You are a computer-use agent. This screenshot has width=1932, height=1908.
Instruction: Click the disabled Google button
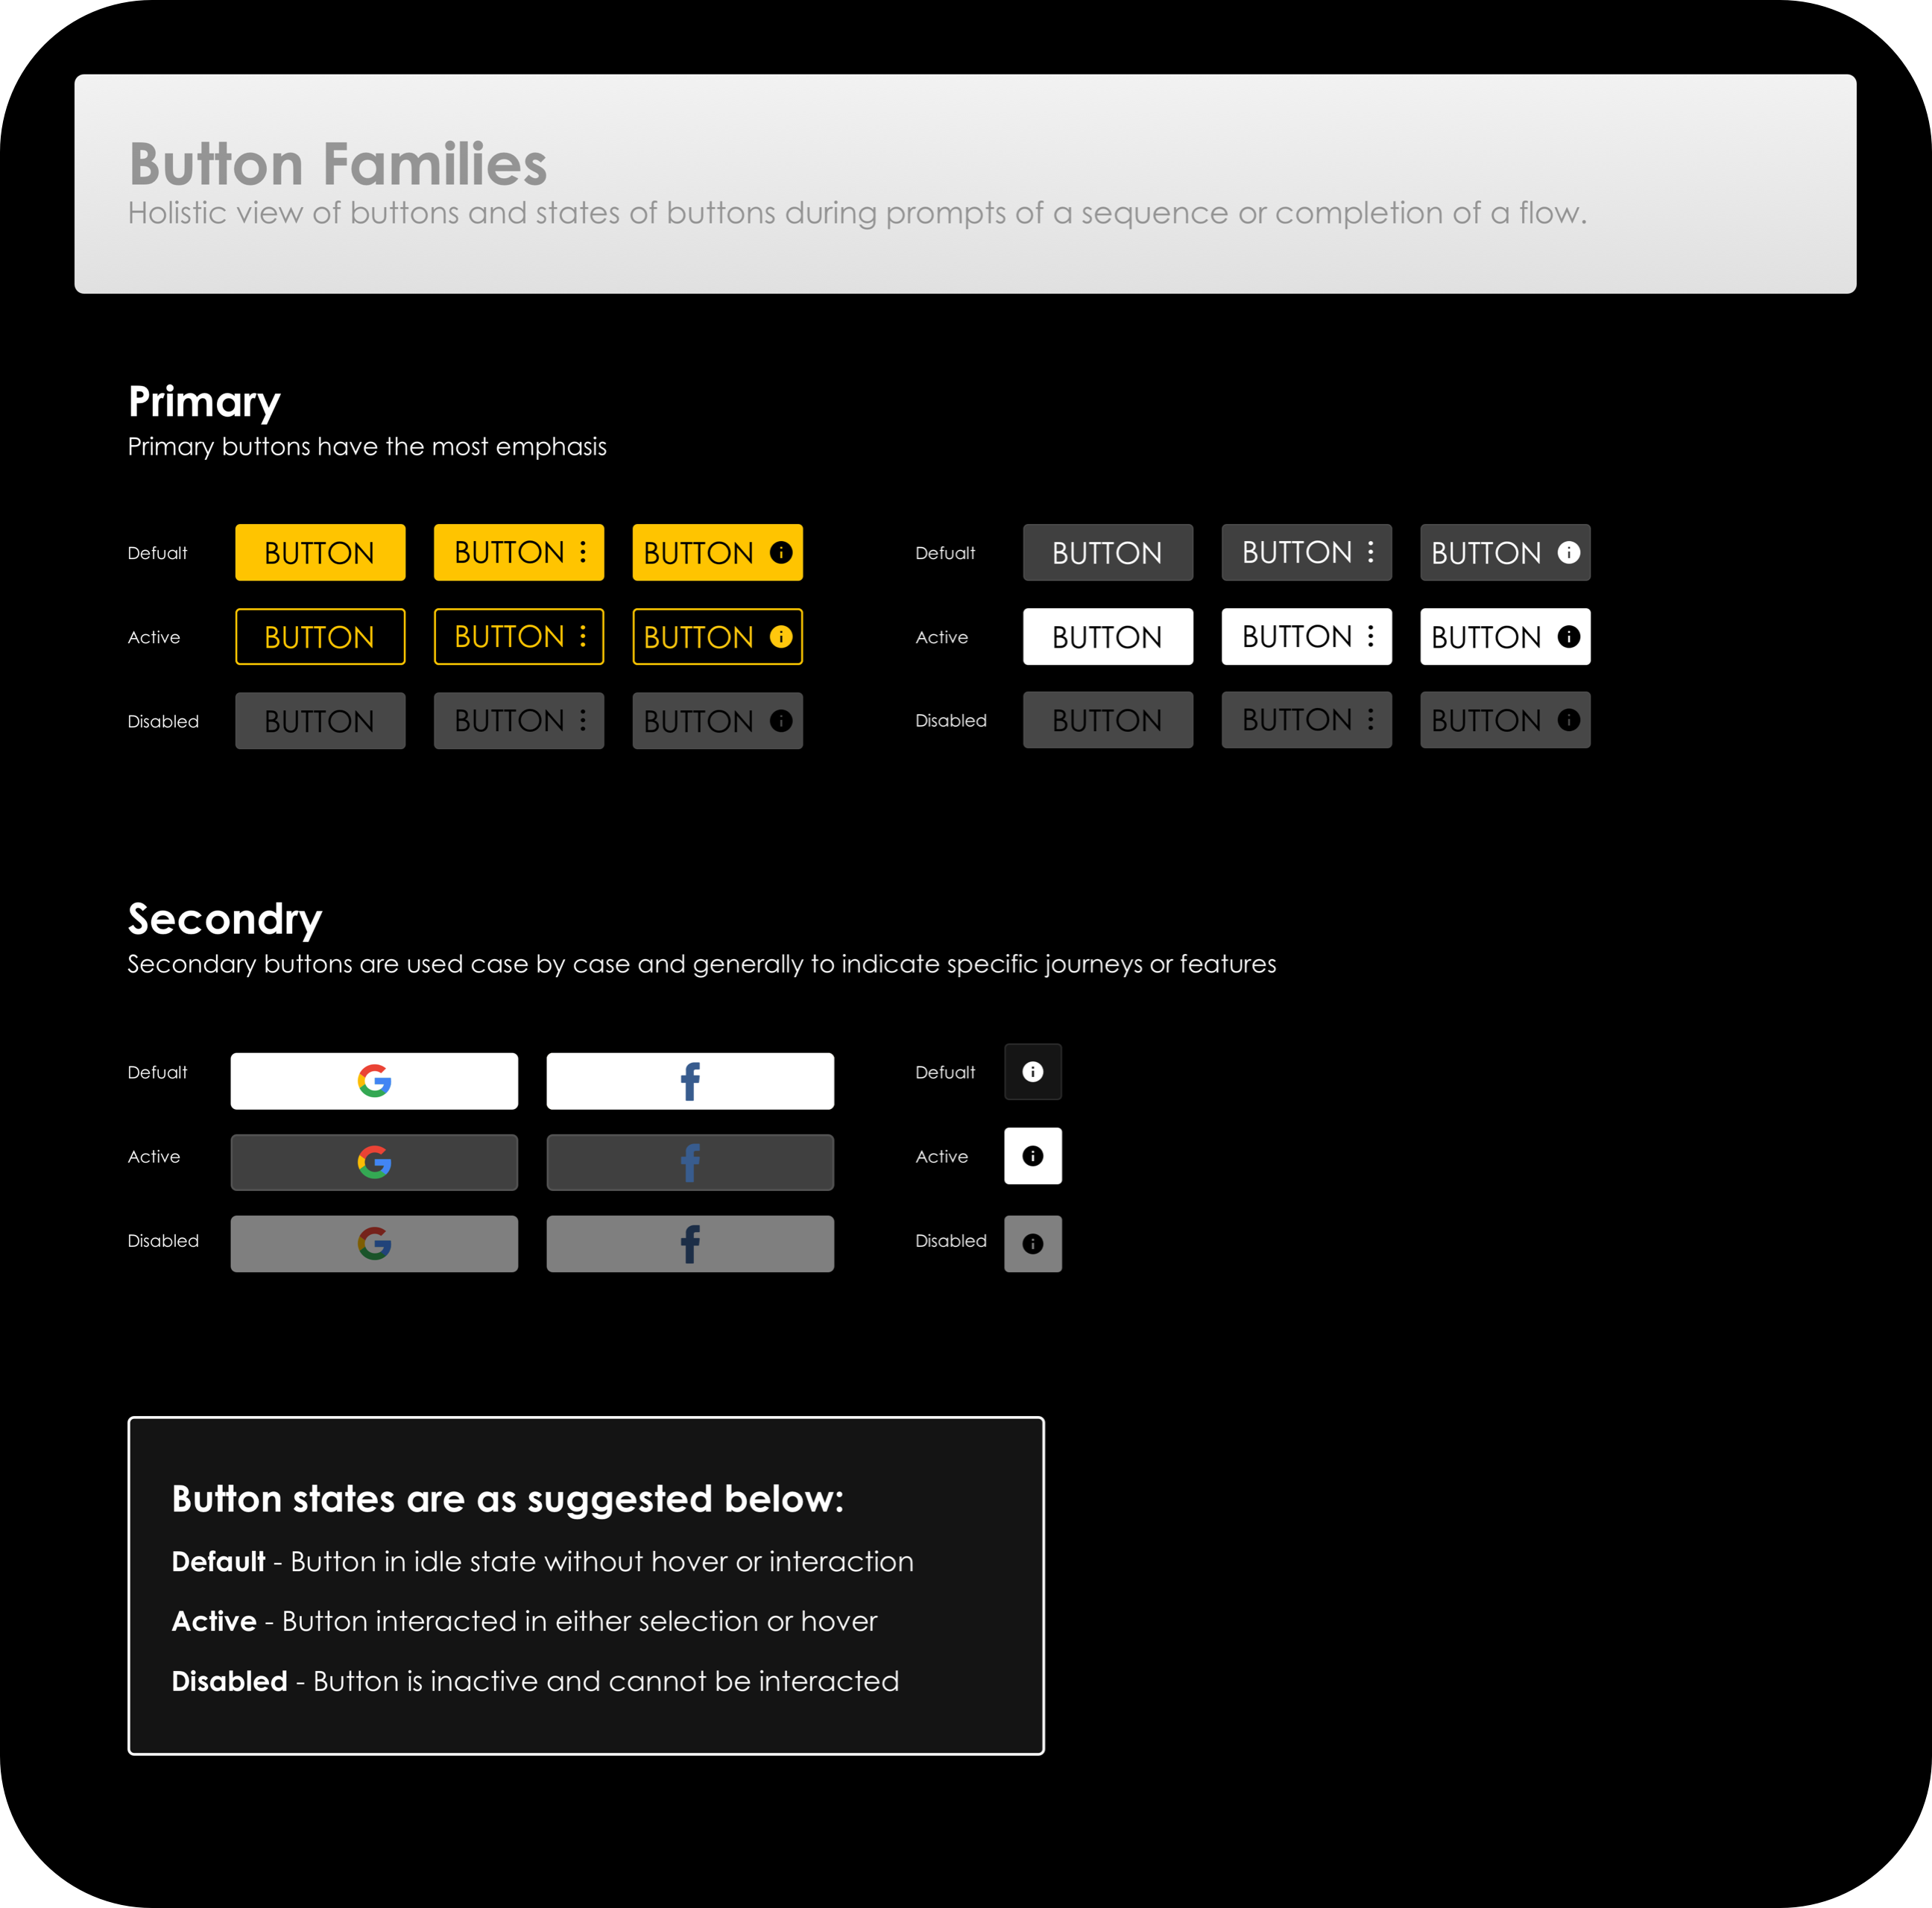373,1243
